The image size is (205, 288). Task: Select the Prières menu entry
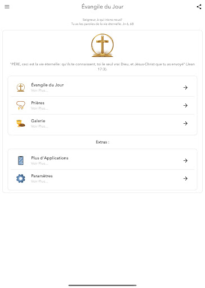(x=102, y=106)
